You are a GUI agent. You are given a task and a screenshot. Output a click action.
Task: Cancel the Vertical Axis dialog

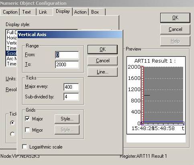pyautogui.click(x=102, y=61)
